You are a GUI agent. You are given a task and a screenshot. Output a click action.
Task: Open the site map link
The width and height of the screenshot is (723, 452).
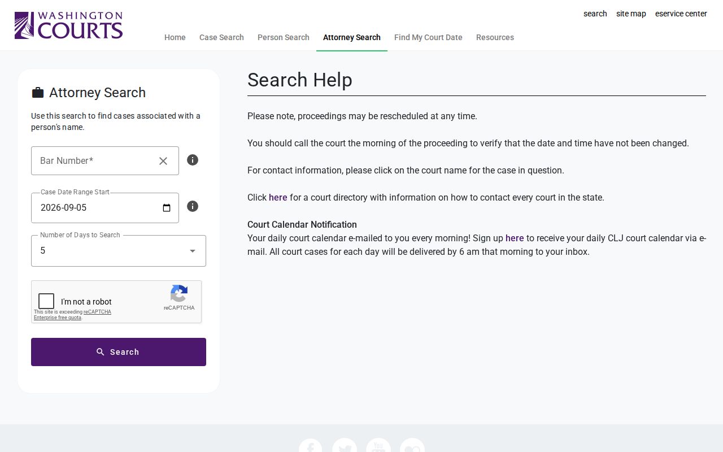pos(631,14)
